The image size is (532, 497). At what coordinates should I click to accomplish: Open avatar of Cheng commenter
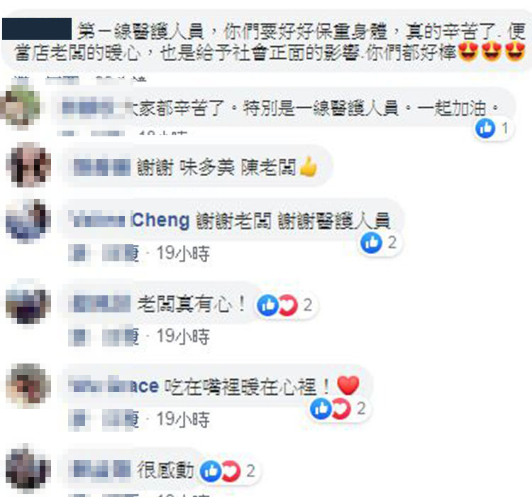(28, 221)
